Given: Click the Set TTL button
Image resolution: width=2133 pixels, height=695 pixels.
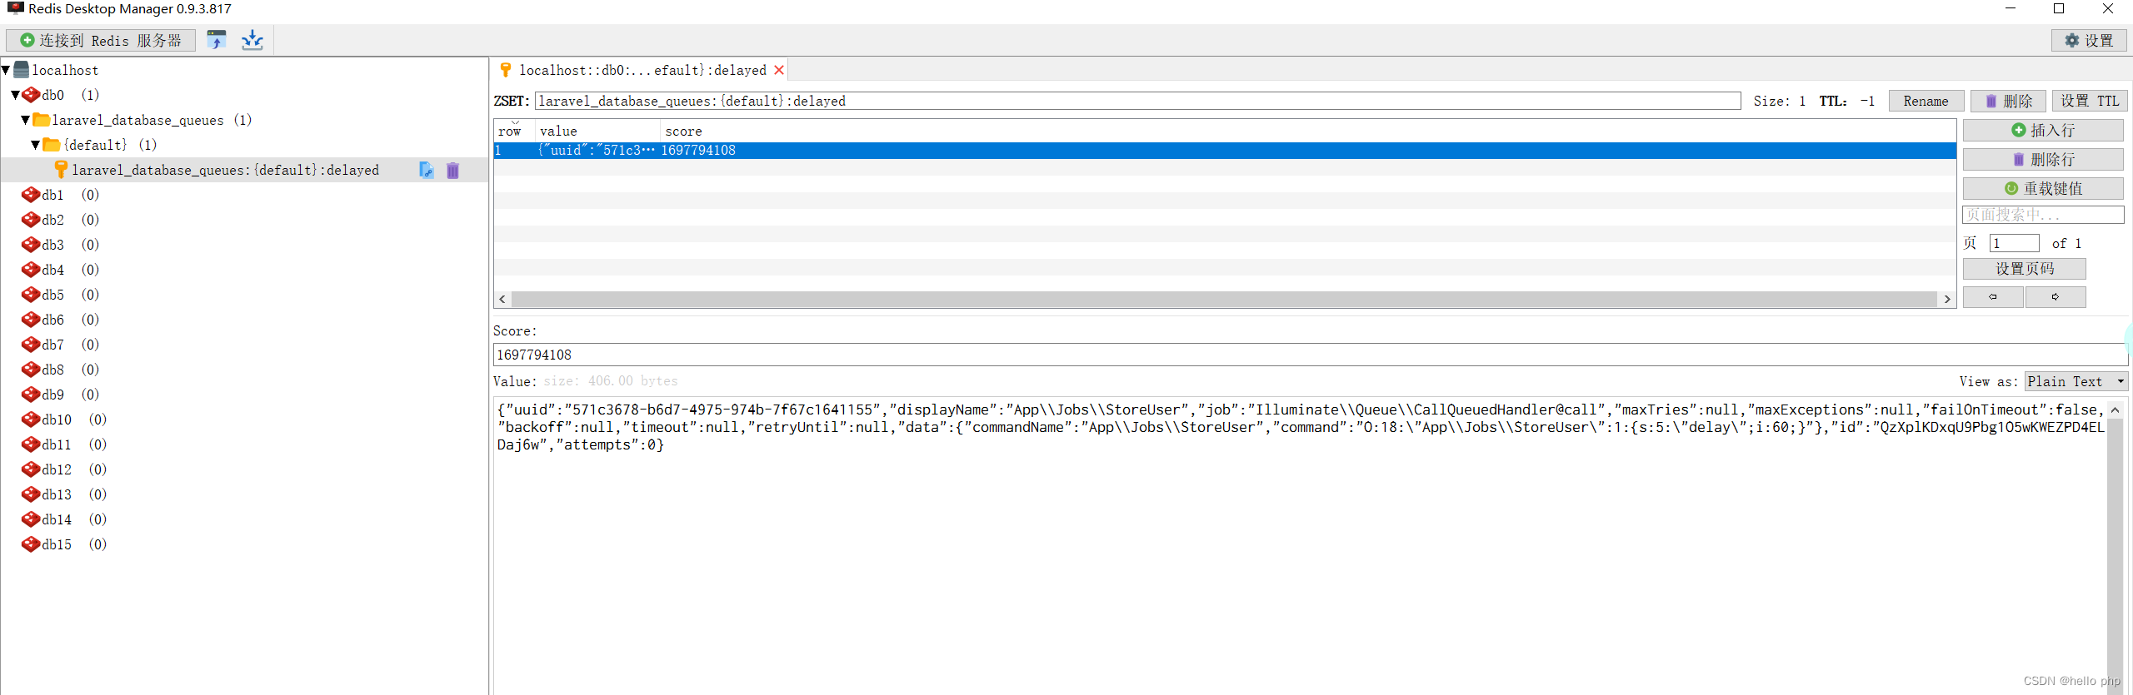Looking at the screenshot, I should [2090, 101].
